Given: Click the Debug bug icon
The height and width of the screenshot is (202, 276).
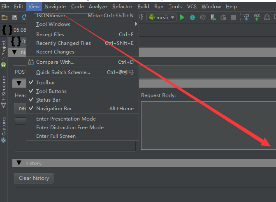Looking at the screenshot, I should tap(193, 17).
